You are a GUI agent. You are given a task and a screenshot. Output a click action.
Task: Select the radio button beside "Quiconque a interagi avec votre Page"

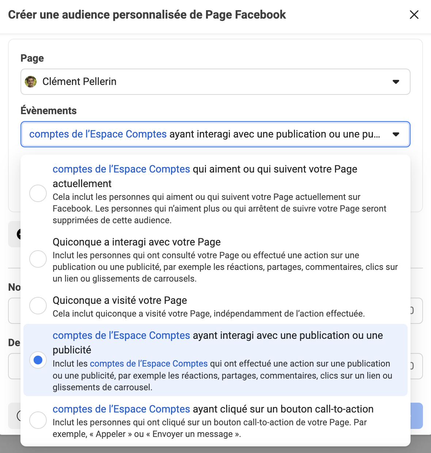tap(38, 259)
